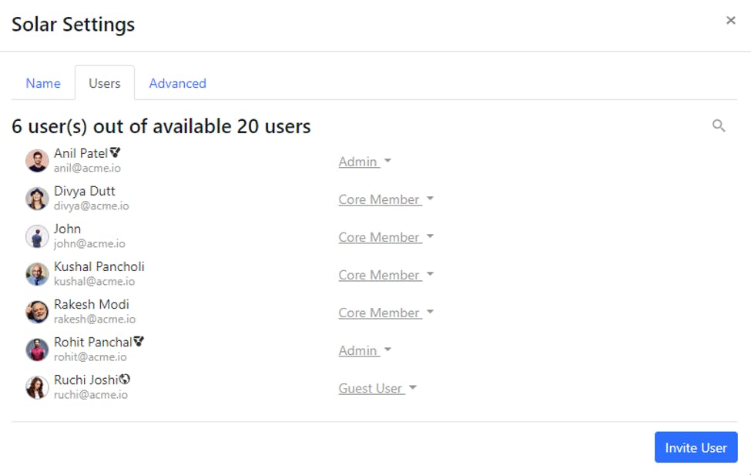Expand Rohit Panchal's Admin role dropdown
The height and width of the screenshot is (475, 751).
click(365, 350)
